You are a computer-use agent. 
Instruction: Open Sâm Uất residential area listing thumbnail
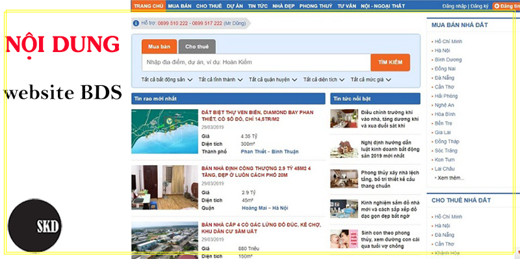point(165,240)
